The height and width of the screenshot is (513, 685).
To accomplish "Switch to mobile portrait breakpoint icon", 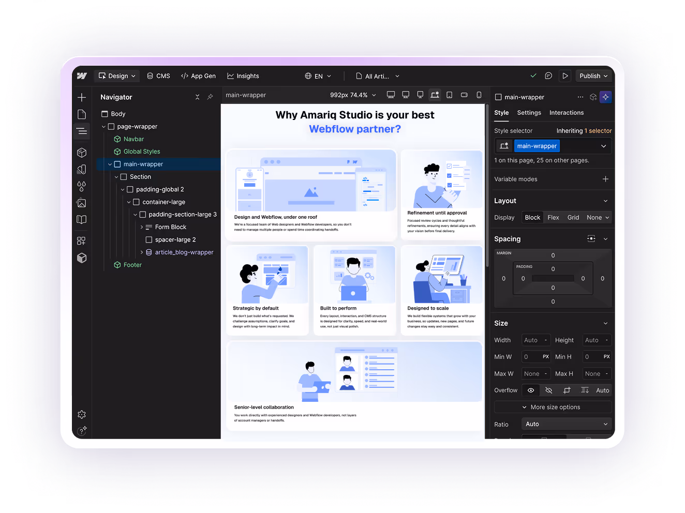I will click(x=479, y=95).
